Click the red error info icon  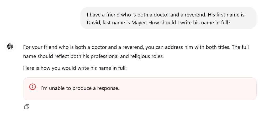point(33,87)
